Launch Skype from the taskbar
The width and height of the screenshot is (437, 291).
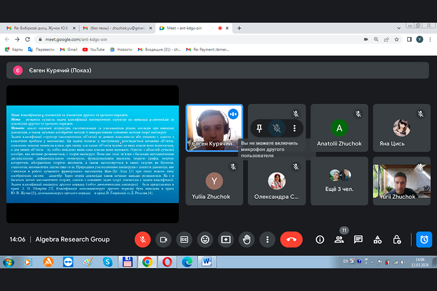point(108,262)
